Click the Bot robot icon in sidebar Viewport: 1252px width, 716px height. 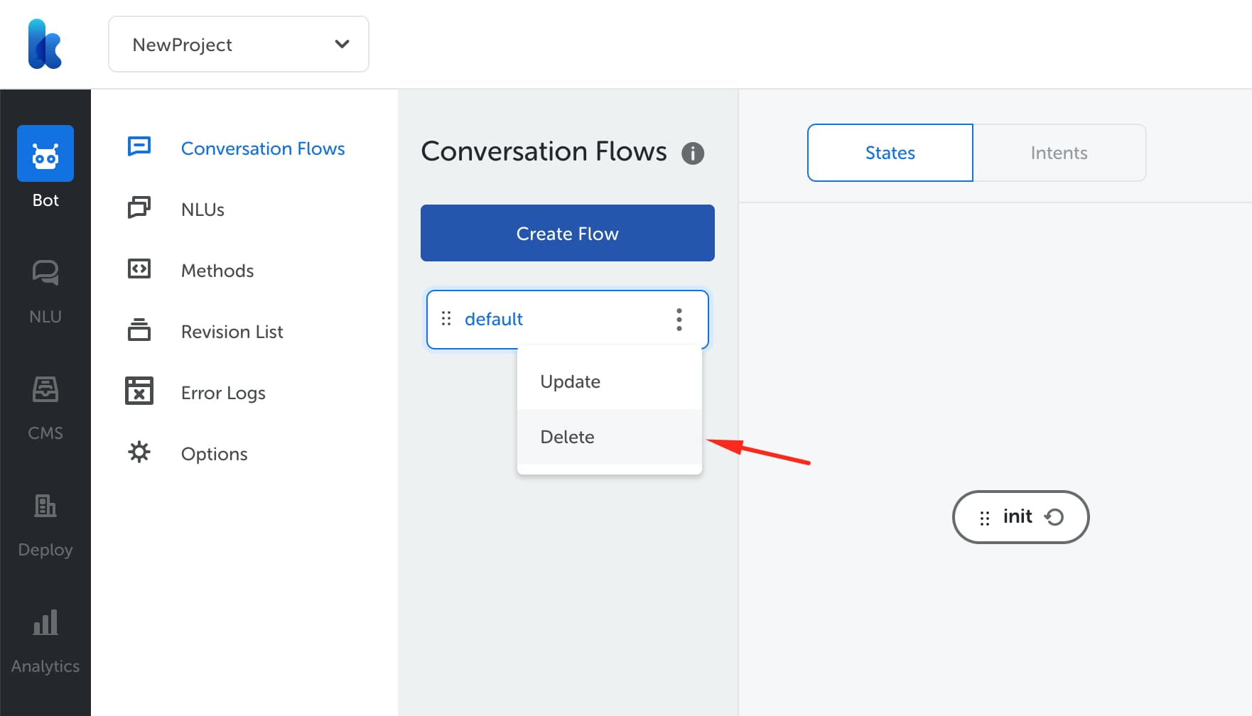(45, 154)
